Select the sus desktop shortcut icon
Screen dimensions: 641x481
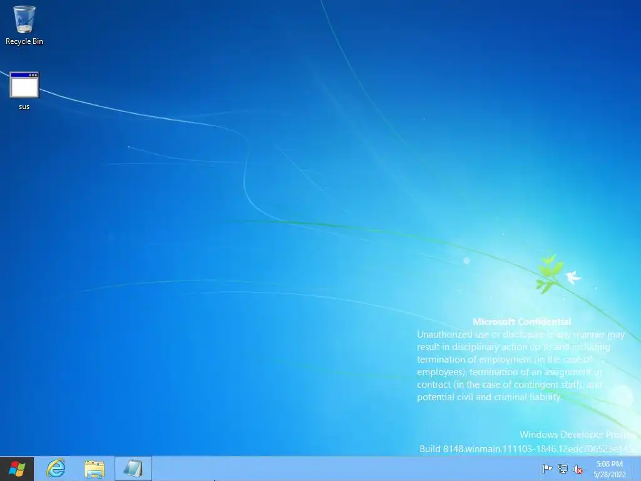tap(24, 91)
